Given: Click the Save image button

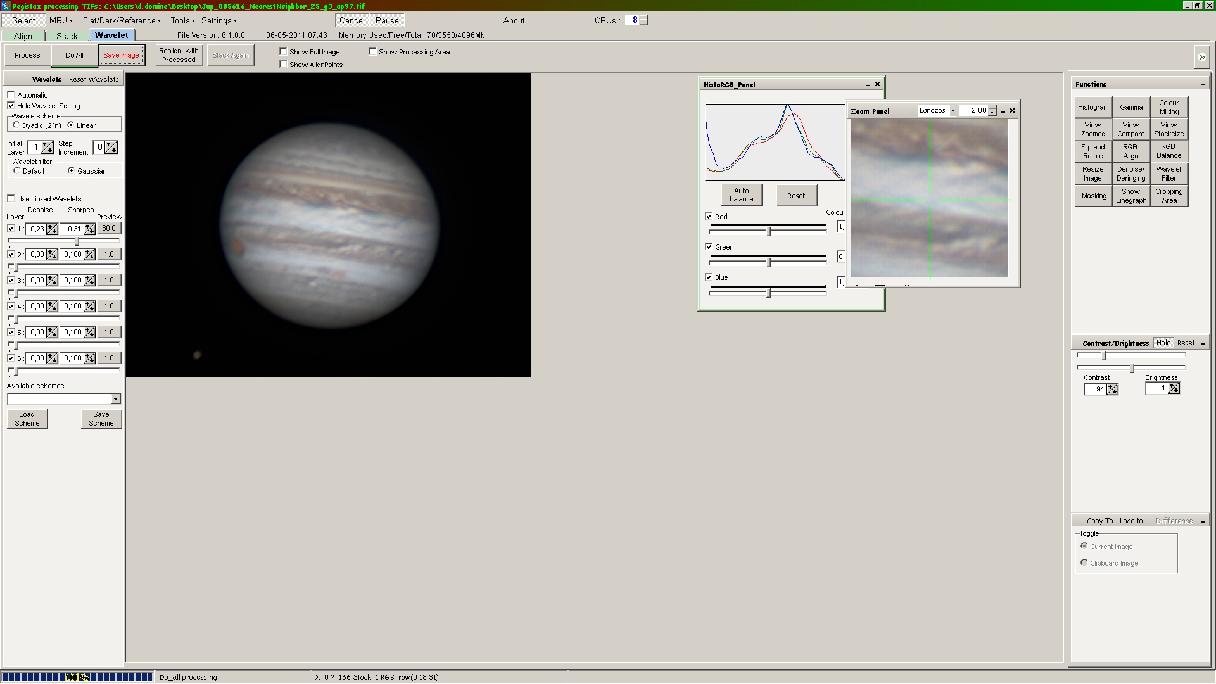Looking at the screenshot, I should (121, 55).
